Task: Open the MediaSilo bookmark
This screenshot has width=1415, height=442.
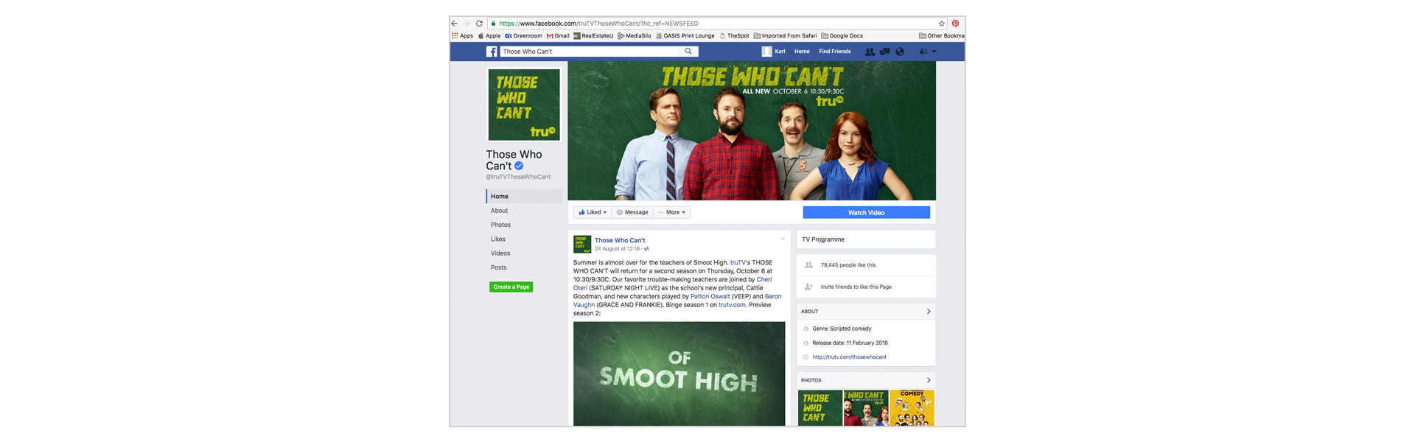Action: (635, 35)
